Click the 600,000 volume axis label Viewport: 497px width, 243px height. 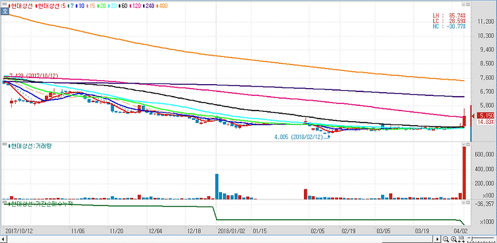pyautogui.click(x=484, y=154)
